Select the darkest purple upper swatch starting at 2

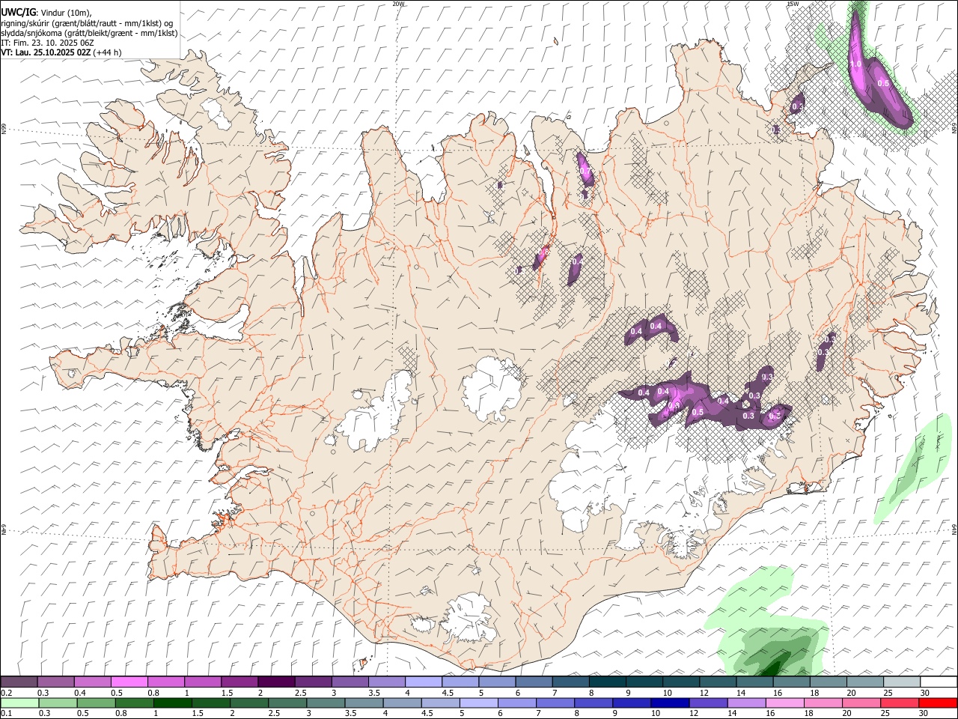click(276, 682)
